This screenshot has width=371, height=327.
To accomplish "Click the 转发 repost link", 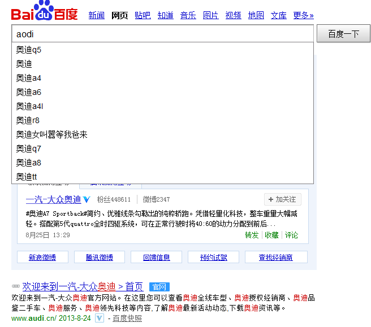I will 252,235.
